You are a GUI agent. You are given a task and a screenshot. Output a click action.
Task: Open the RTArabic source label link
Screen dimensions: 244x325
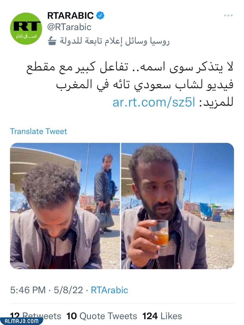click(x=109, y=290)
